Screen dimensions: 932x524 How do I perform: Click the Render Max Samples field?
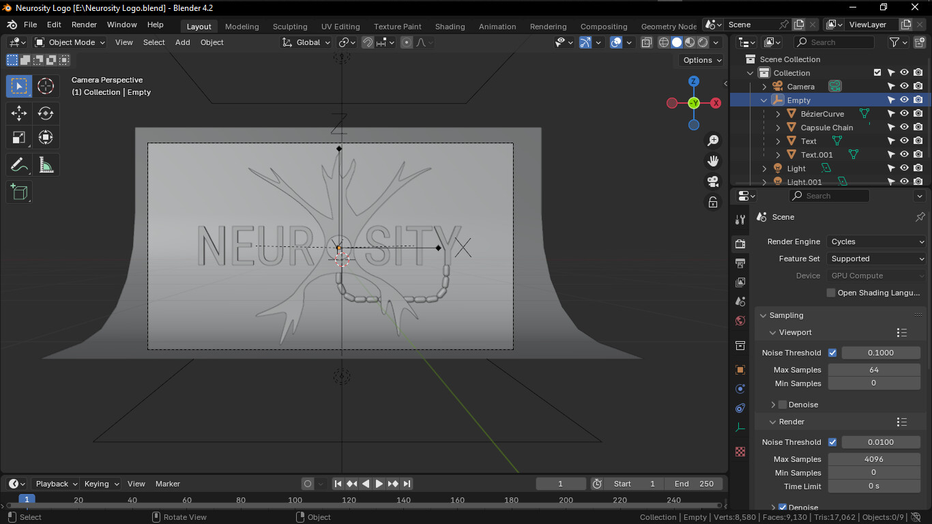point(874,459)
